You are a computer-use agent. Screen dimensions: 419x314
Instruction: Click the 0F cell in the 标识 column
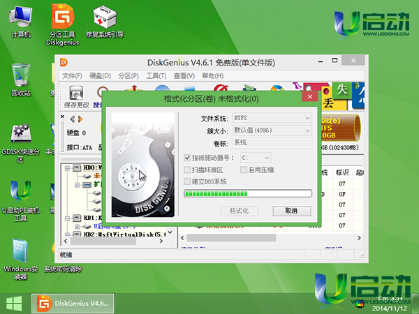pos(342,194)
